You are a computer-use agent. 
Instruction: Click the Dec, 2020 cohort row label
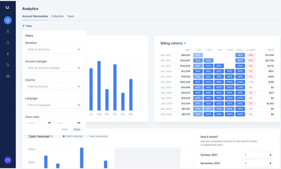tap(166, 71)
